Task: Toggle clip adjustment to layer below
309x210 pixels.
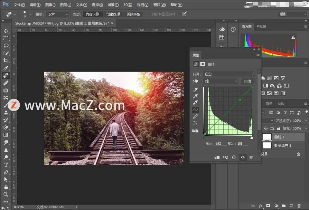Action: (x=217, y=157)
